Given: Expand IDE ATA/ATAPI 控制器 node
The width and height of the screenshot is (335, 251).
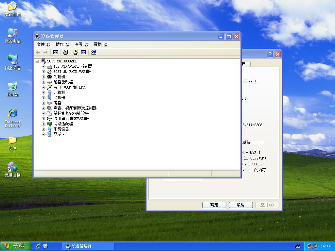Looking at the screenshot, I should click(44, 66).
